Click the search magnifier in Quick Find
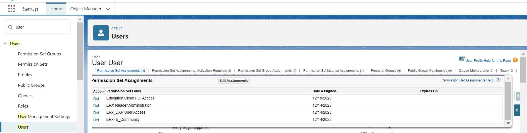 tap(10, 27)
